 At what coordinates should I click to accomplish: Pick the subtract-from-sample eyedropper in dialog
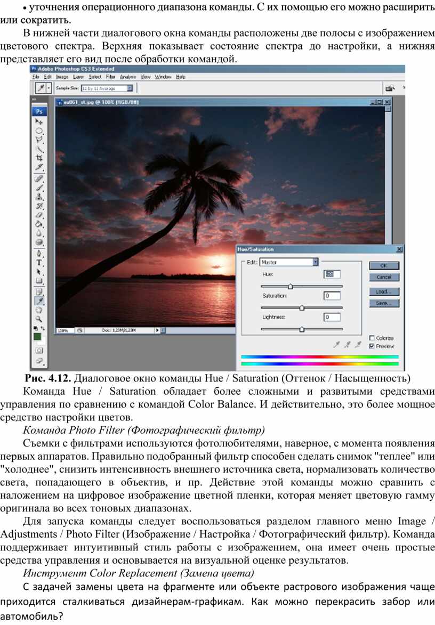(x=358, y=344)
